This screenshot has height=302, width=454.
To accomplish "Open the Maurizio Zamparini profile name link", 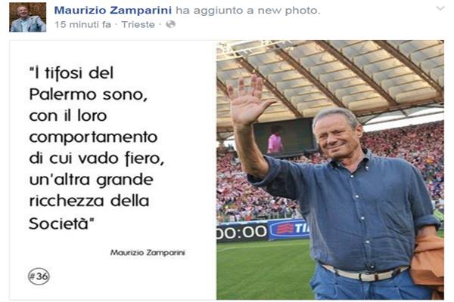I will [113, 10].
